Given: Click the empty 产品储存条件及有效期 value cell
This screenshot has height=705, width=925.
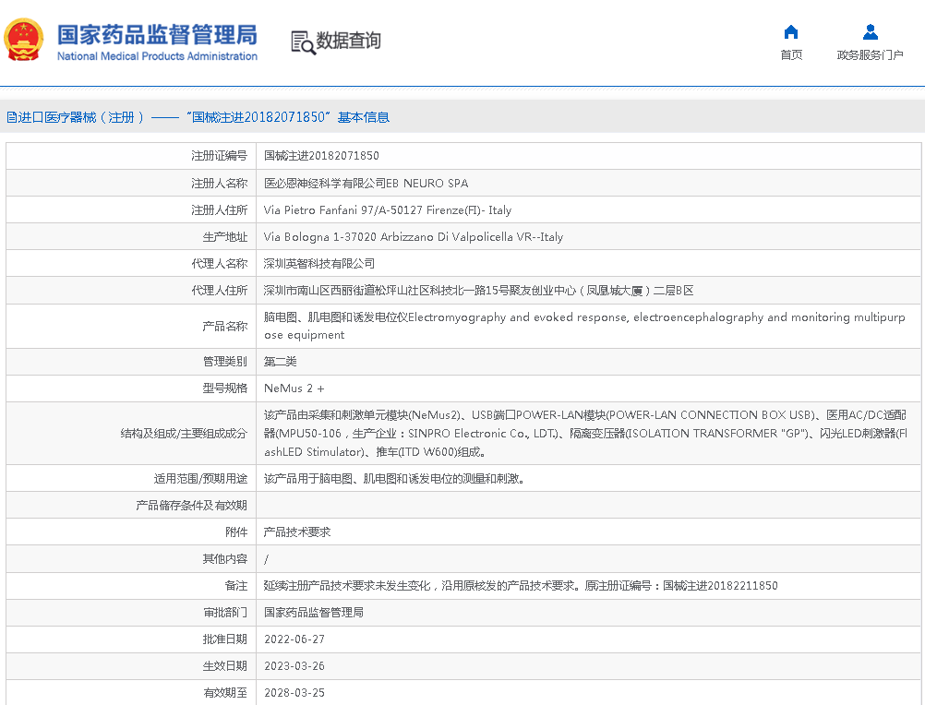Looking at the screenshot, I should (588, 506).
